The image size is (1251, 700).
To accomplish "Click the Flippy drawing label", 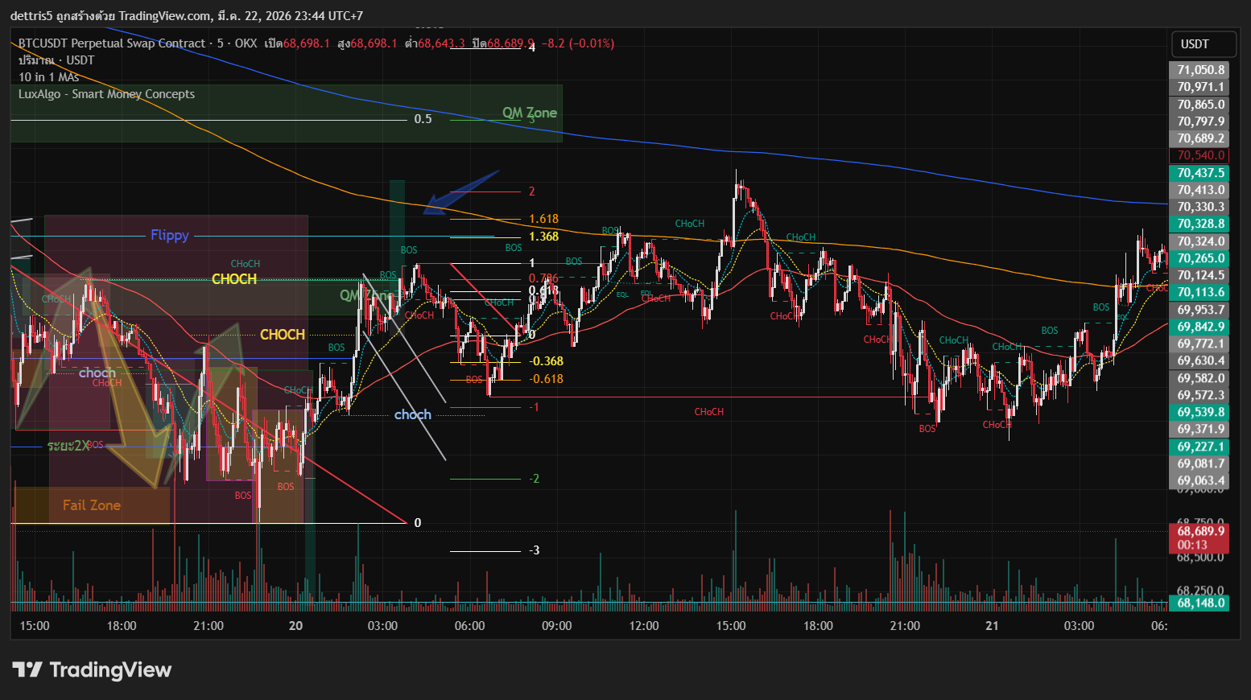I will tap(170, 235).
